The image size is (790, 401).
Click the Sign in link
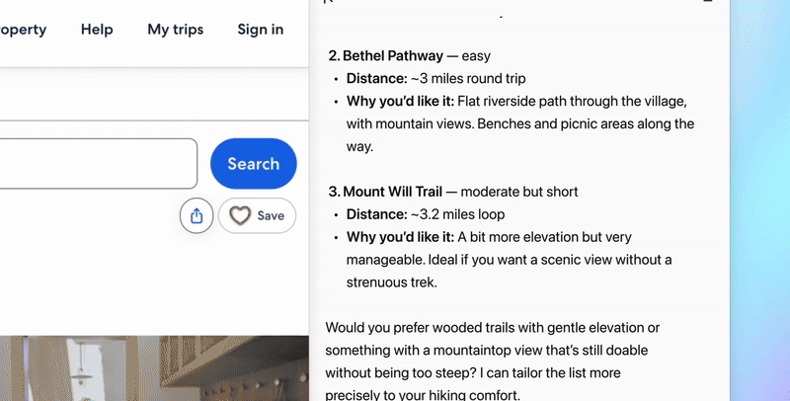[x=261, y=30]
